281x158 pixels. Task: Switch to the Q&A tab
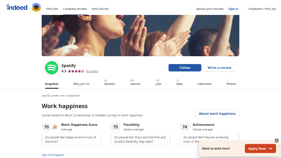click(179, 83)
